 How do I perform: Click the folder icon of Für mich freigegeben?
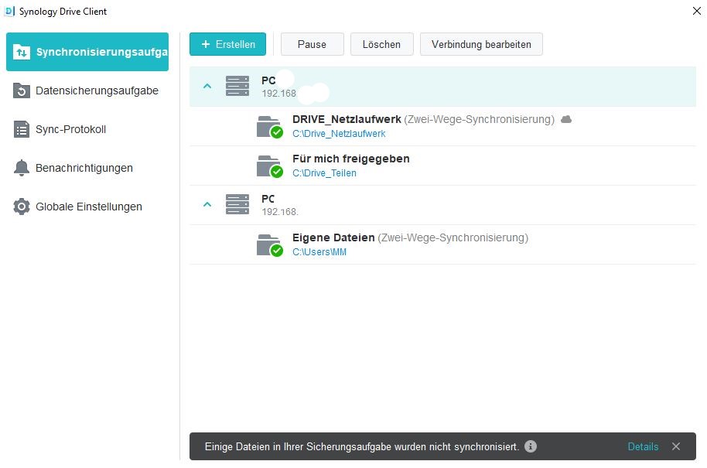pyautogui.click(x=269, y=166)
